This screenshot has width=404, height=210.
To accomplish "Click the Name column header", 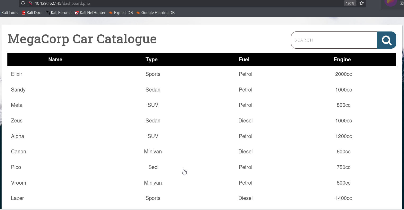I will (55, 60).
